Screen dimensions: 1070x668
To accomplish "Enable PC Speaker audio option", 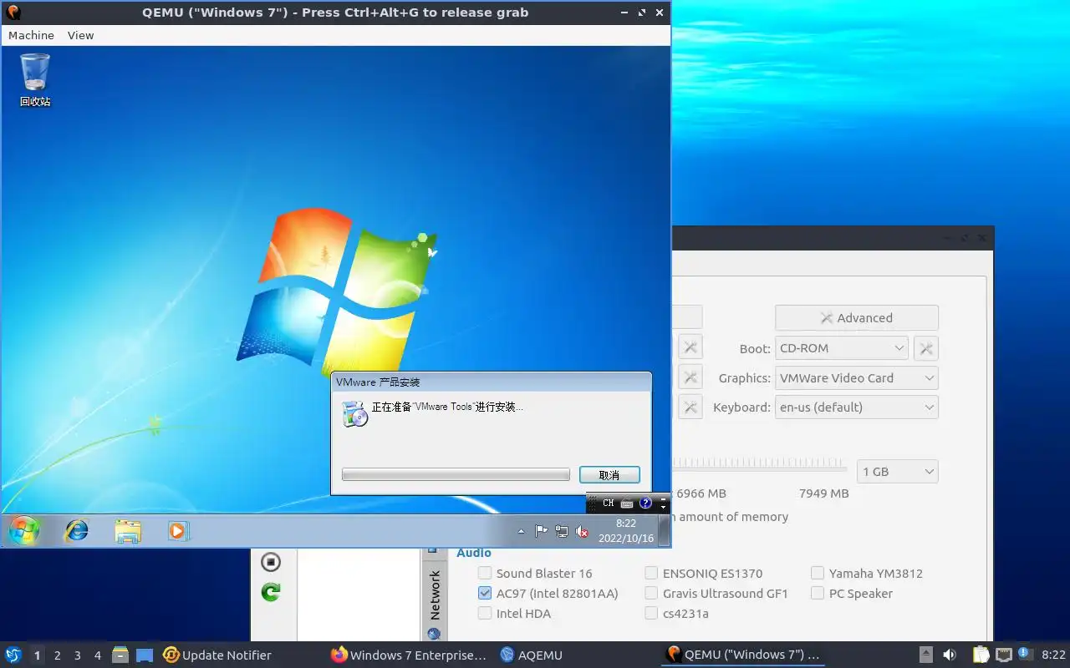I will [852, 594].
